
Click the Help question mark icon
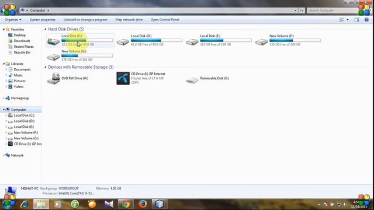click(366, 20)
